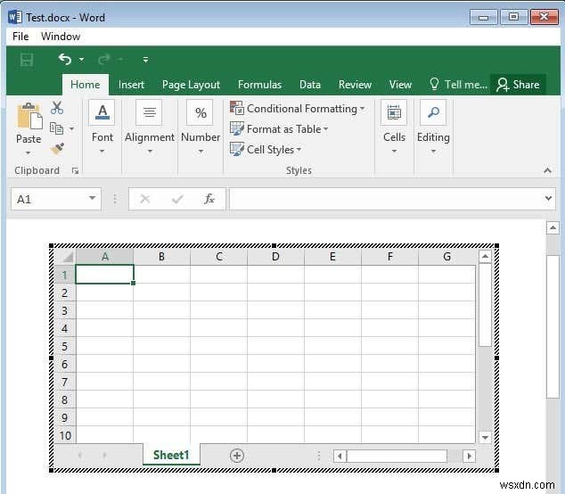Select column D header
The image size is (565, 494).
pos(275,257)
